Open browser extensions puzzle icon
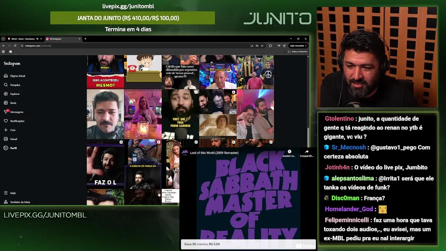Screen dimensions: 446x251 click(270, 46)
